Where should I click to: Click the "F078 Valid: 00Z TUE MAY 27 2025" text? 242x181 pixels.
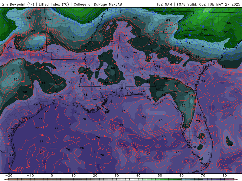tap(208, 4)
